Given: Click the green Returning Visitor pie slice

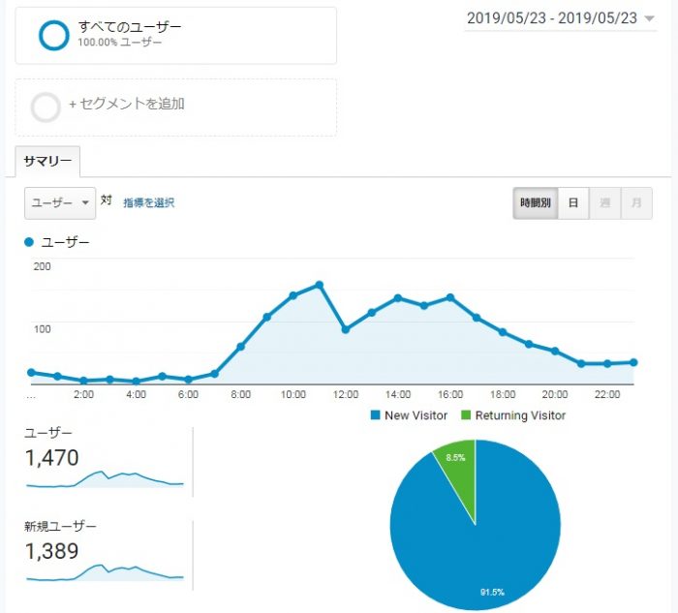Looking at the screenshot, I should click(455, 475).
